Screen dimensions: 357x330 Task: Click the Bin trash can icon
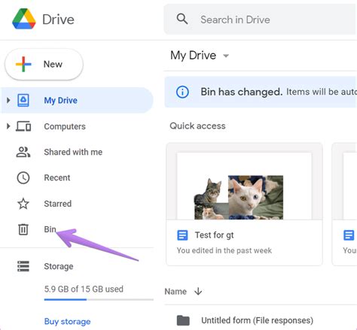tap(23, 229)
